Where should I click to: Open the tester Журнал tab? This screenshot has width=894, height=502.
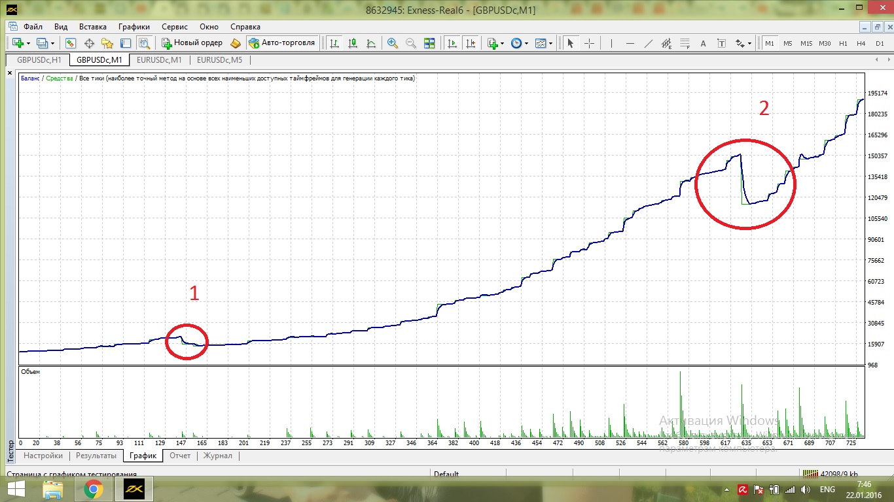pos(217,456)
